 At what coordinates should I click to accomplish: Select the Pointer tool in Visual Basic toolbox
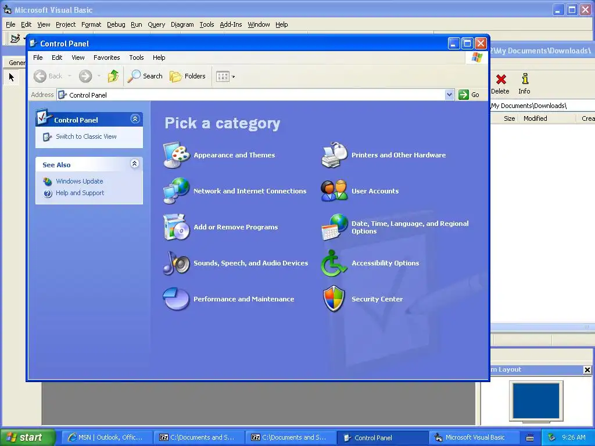pos(12,77)
